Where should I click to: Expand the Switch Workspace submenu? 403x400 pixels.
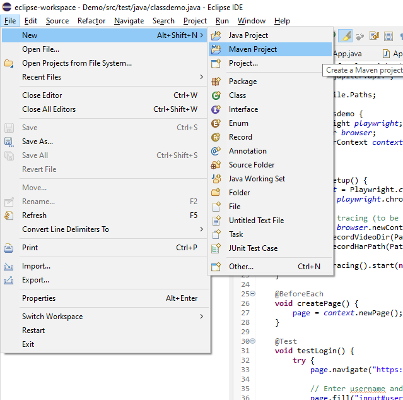pos(104,317)
